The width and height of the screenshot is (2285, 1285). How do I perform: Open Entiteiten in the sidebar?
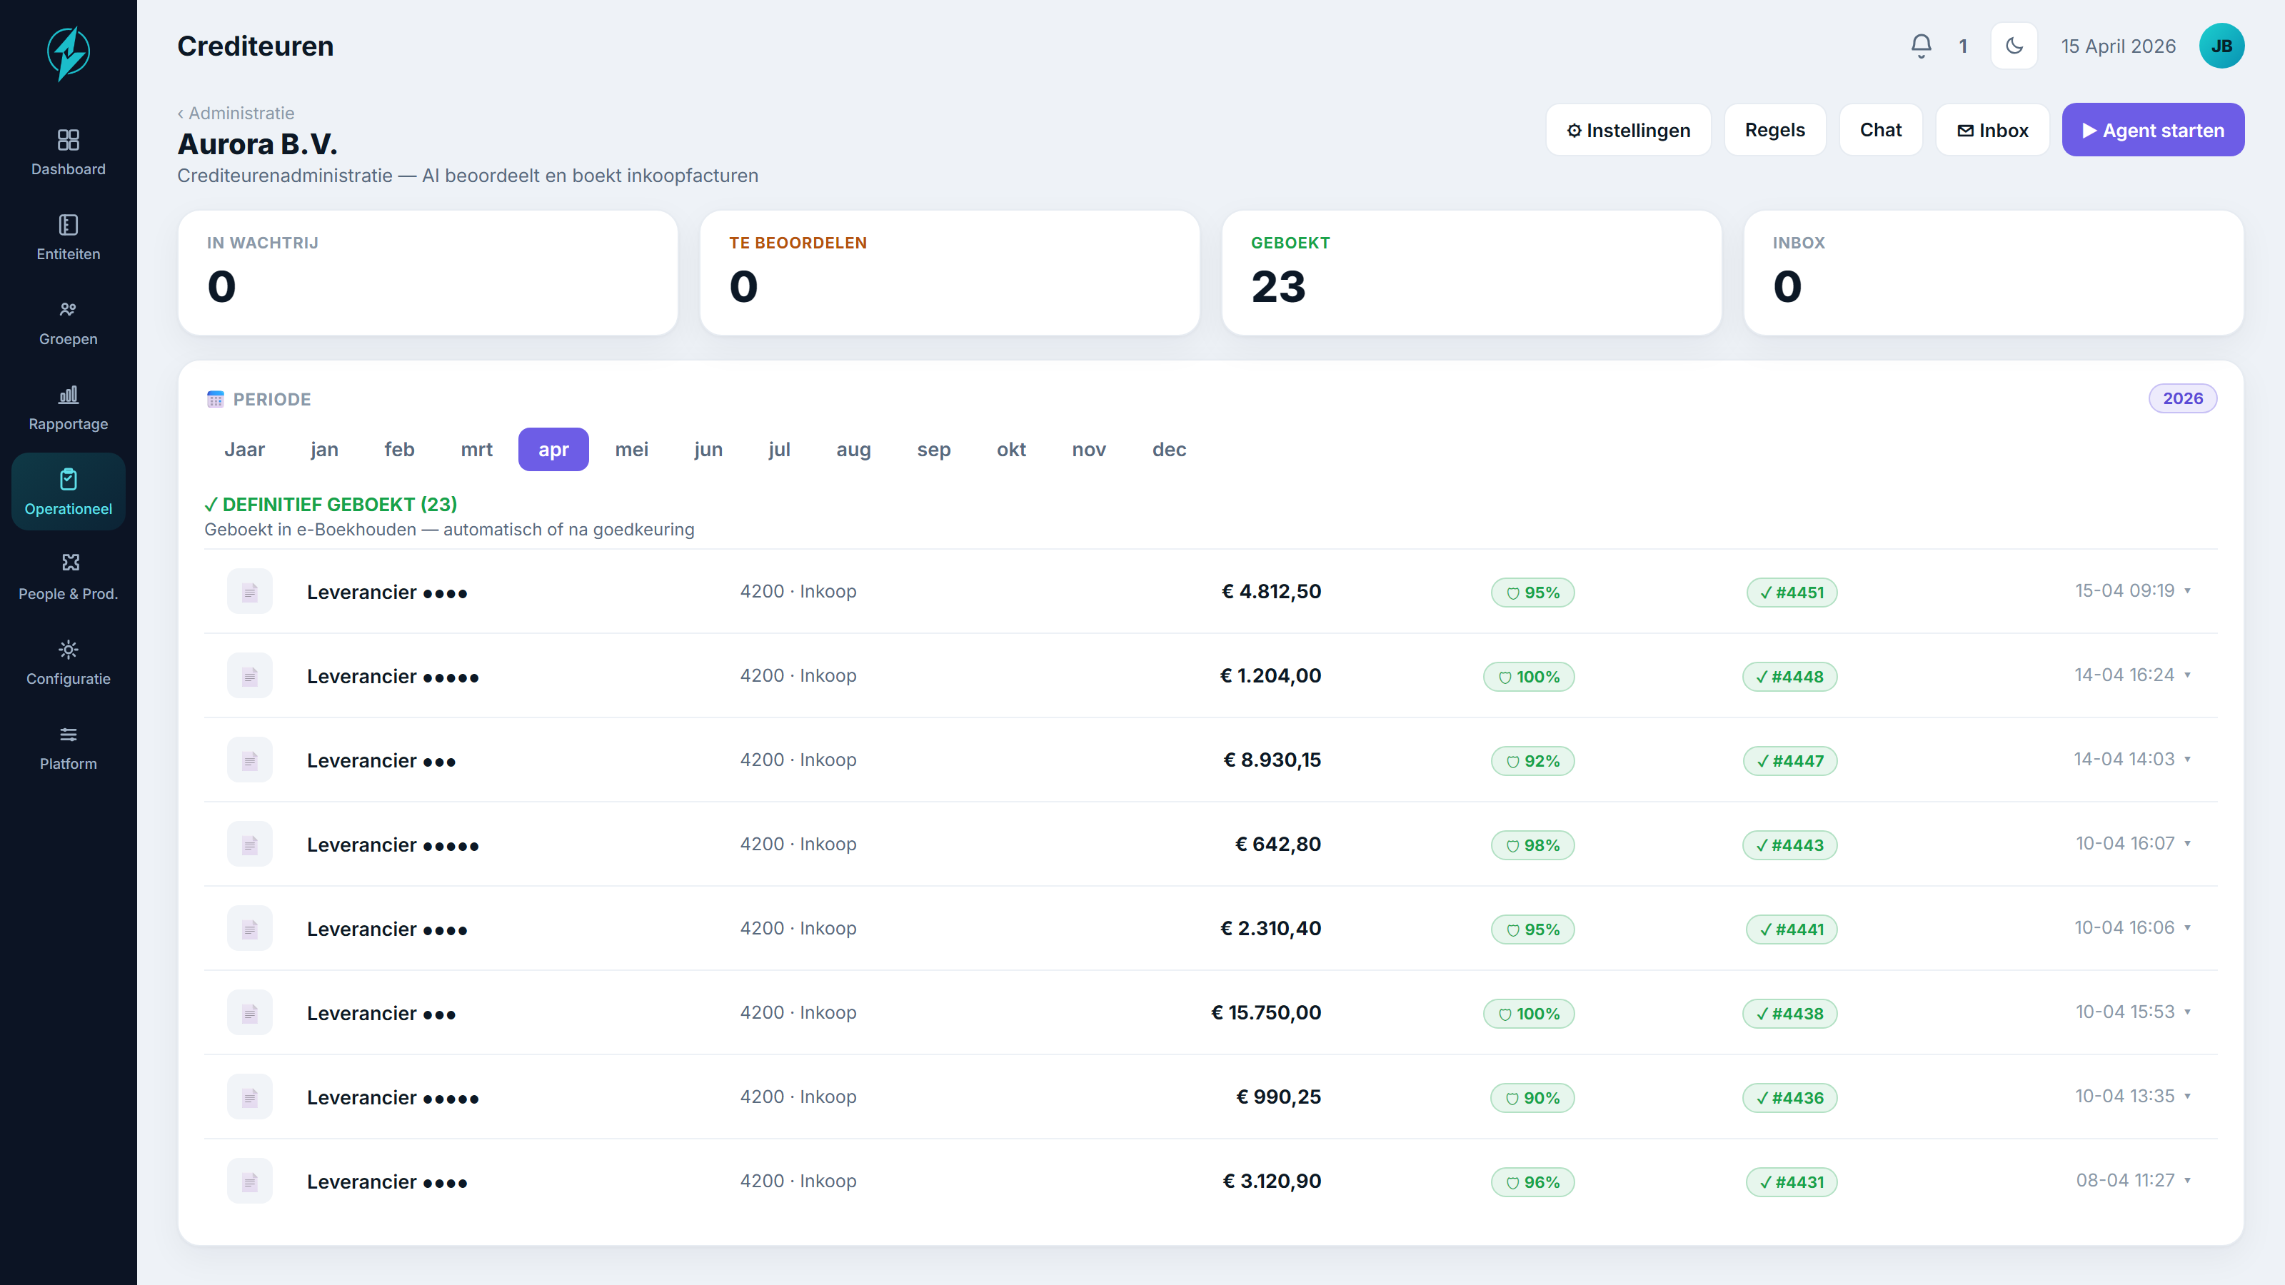[69, 238]
